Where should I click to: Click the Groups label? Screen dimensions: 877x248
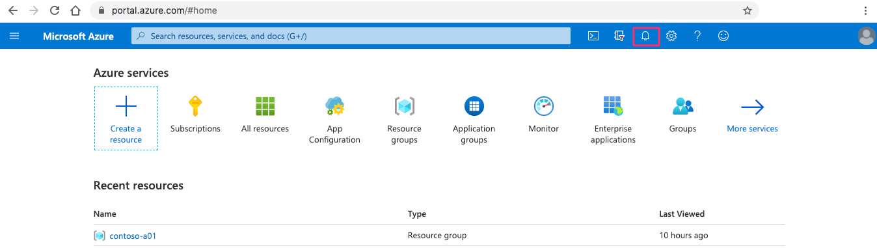(x=683, y=129)
